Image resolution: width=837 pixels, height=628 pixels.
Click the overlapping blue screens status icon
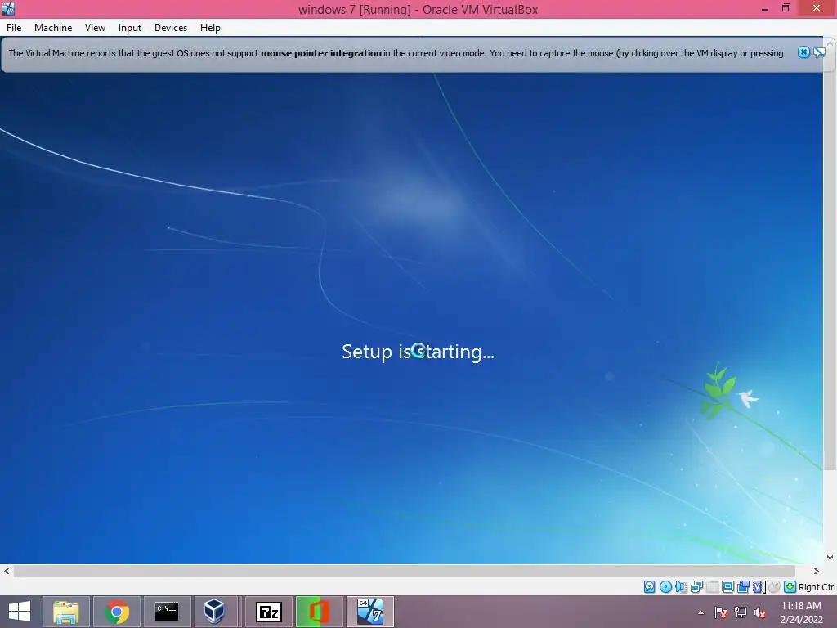[x=743, y=587]
